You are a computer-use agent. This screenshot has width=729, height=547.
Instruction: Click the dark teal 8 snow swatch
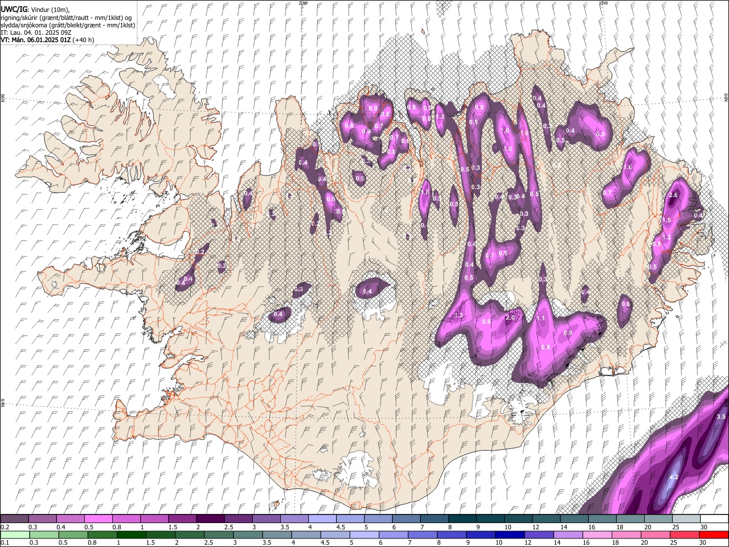coord(462,519)
